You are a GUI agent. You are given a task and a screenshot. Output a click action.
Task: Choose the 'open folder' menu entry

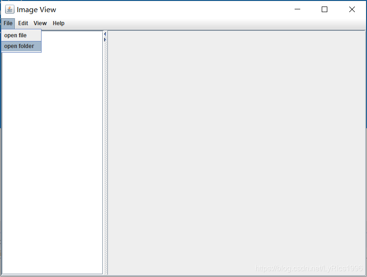click(21, 46)
